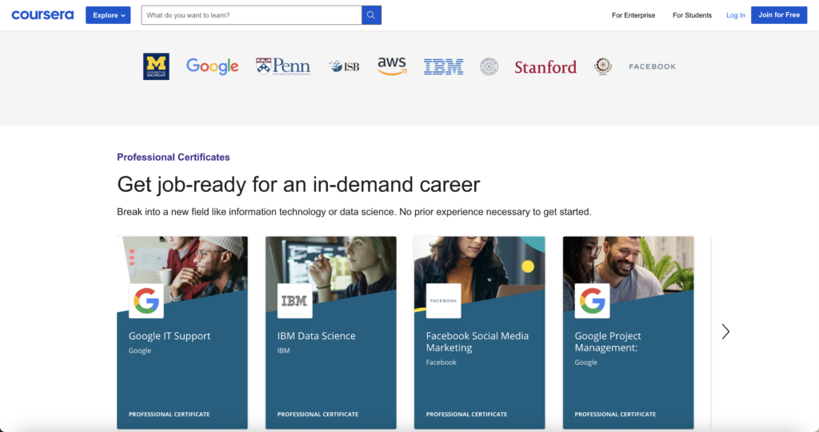819x432 pixels.
Task: Click 'Google' provider text under Project Management
Action: 586,362
